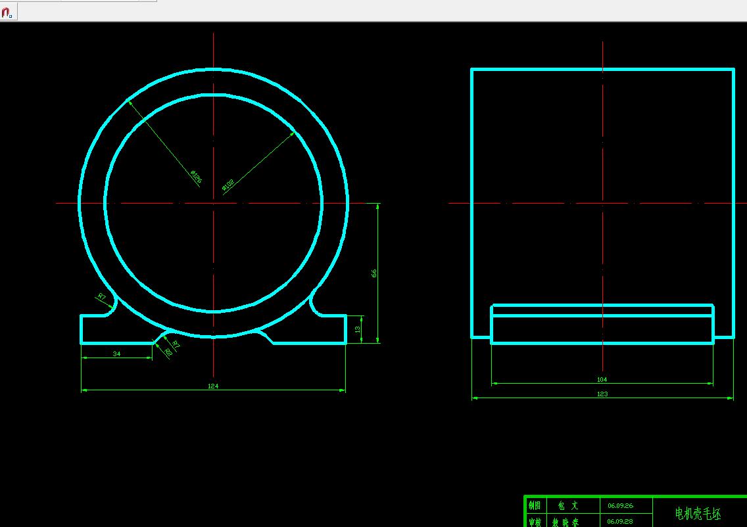
Task: Click the drafter name 包文
Action: click(568, 505)
